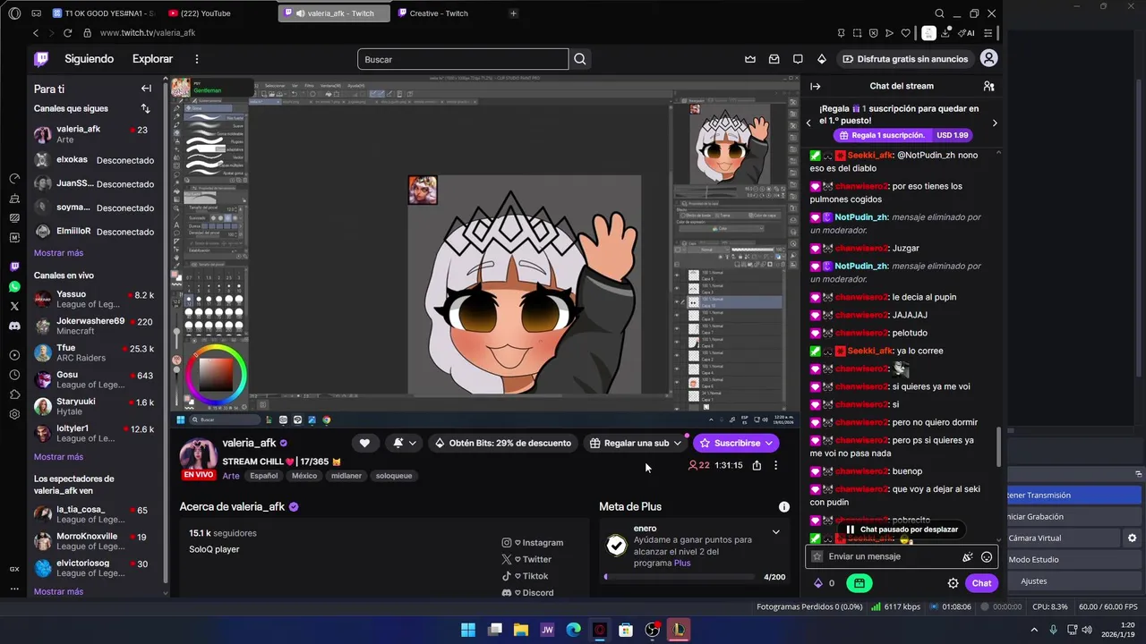Click the Buscar search field
Viewport: 1146px width, 644px height.
[x=463, y=59]
